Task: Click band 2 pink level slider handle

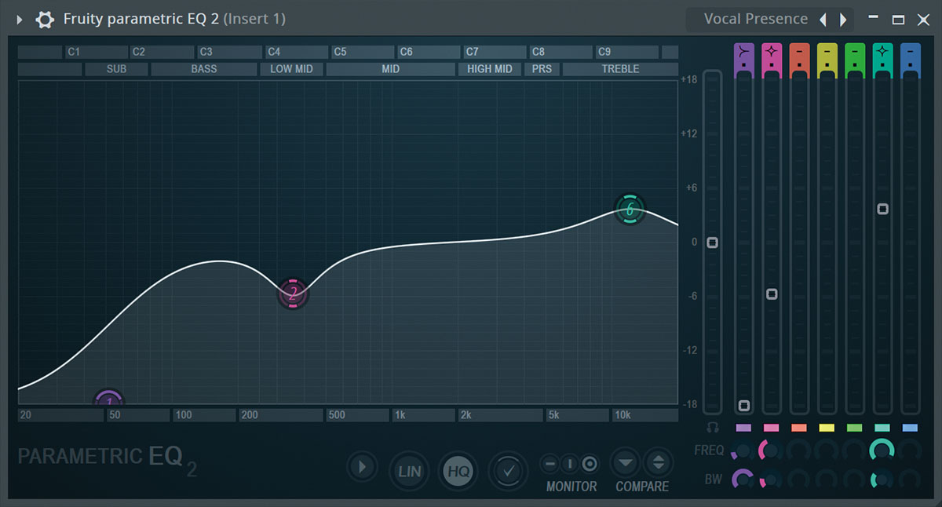Action: (772, 294)
